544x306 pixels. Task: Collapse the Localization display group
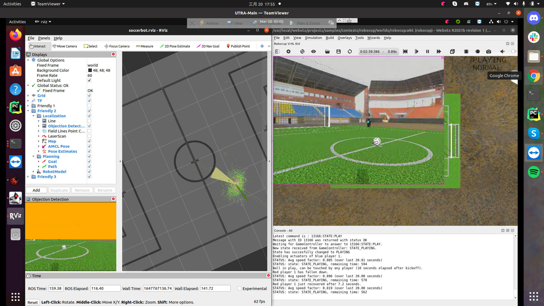33,116
